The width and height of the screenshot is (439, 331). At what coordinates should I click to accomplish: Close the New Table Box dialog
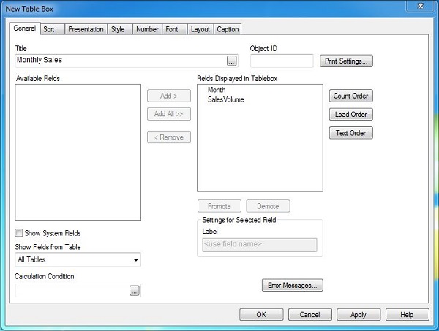click(x=419, y=7)
